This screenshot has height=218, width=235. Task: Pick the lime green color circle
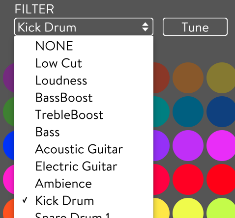221,209
